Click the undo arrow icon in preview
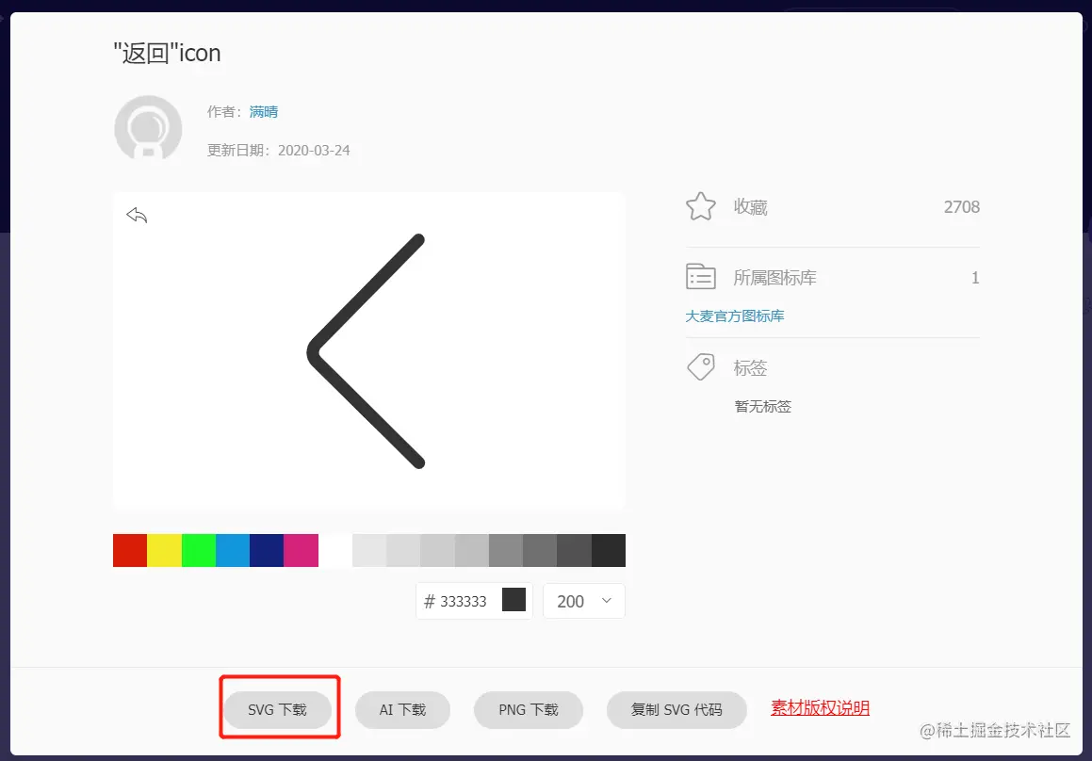 coord(138,215)
